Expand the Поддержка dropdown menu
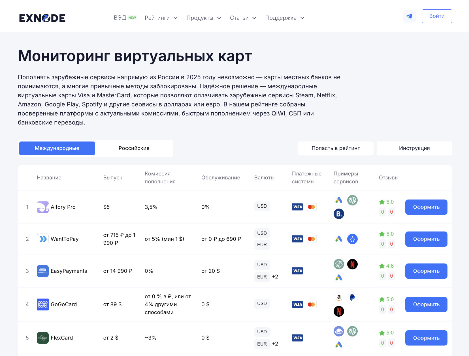This screenshot has width=469, height=356. click(285, 18)
